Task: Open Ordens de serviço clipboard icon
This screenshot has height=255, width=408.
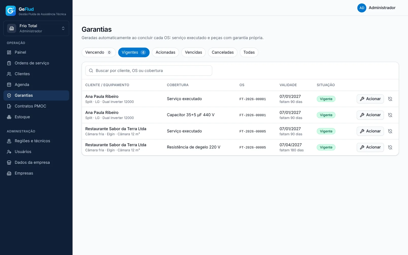Action: tap(9, 63)
